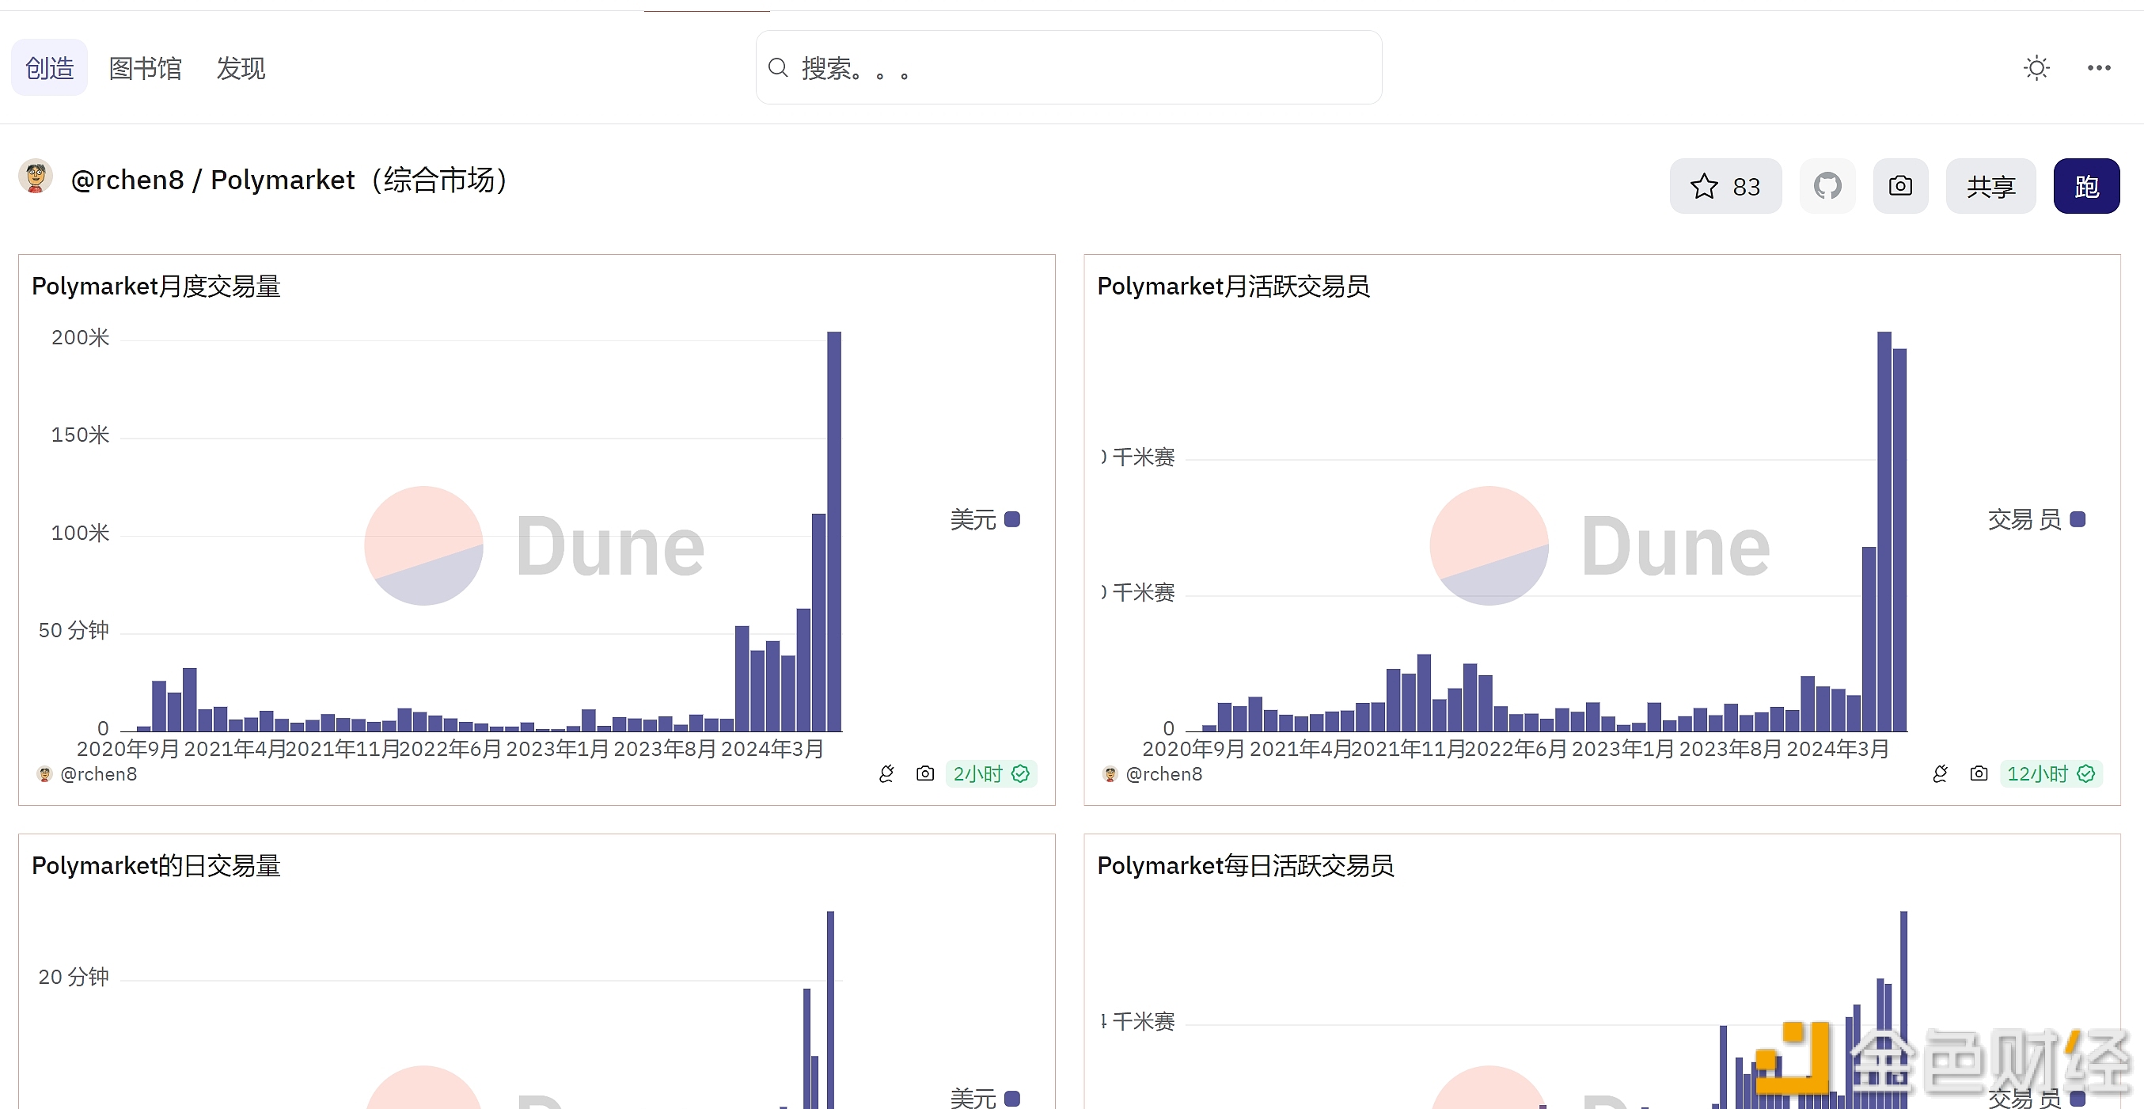Viewport: 2144px width, 1109px height.
Task: Click small avatar beside @rchen8 under volume chart
Action: [45, 774]
